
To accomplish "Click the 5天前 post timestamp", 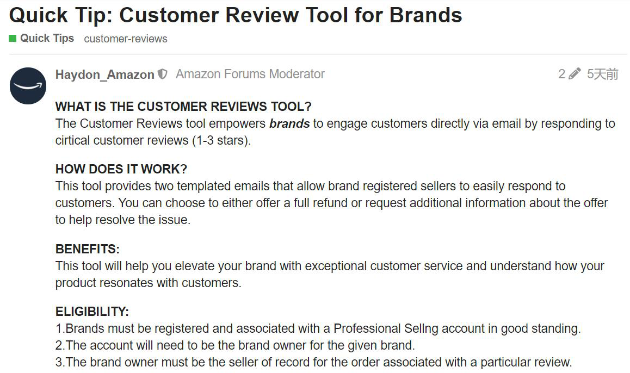I will pos(602,74).
